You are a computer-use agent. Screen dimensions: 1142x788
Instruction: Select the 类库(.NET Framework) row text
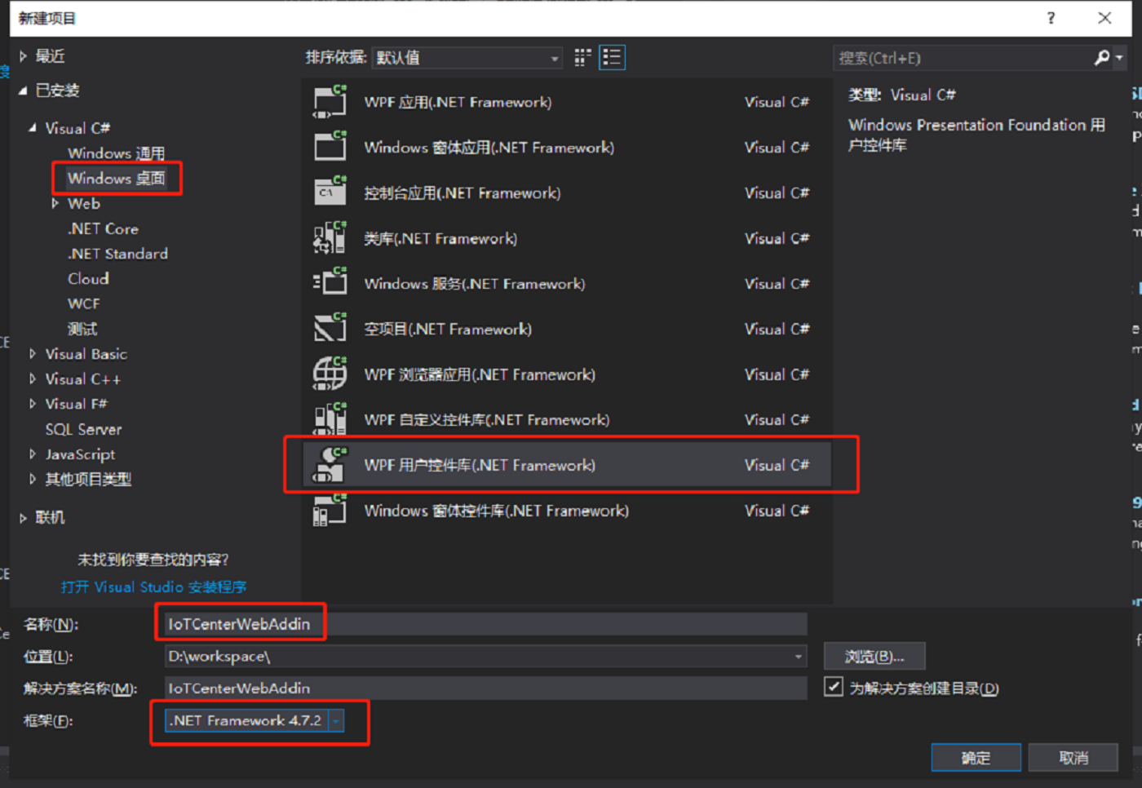(x=440, y=238)
